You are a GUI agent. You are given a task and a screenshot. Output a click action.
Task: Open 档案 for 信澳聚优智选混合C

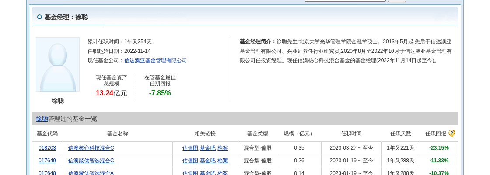tap(223, 161)
